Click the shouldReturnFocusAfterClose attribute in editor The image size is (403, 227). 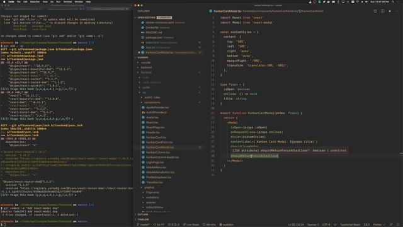coord(254,156)
